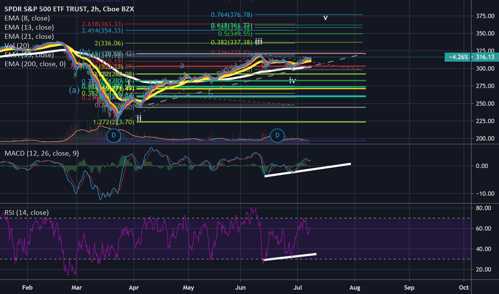The image size is (499, 294).
Task: Click the 0.764(376.78) Fibonacci label
Action: 232,14
